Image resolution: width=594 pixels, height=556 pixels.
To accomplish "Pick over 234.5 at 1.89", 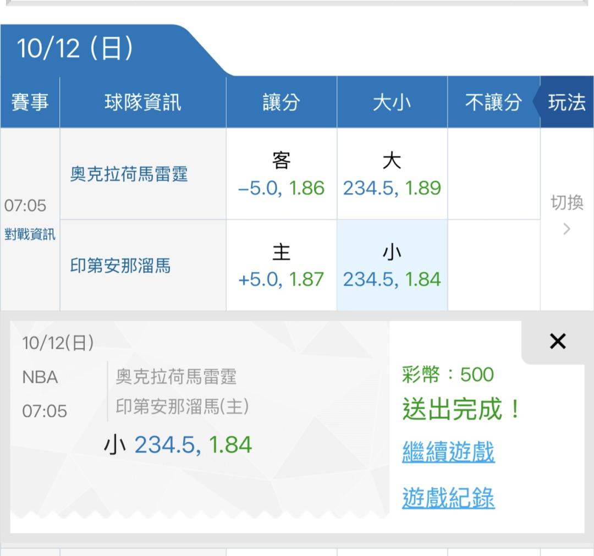I will click(x=392, y=174).
